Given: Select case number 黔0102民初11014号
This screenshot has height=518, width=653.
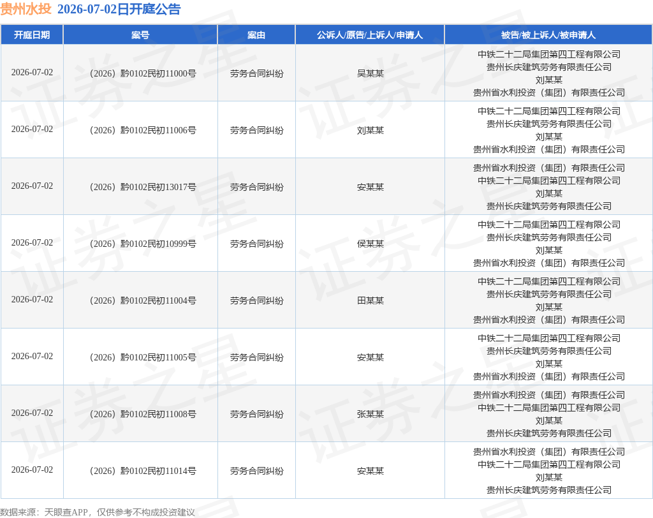Looking at the screenshot, I should click(143, 471).
